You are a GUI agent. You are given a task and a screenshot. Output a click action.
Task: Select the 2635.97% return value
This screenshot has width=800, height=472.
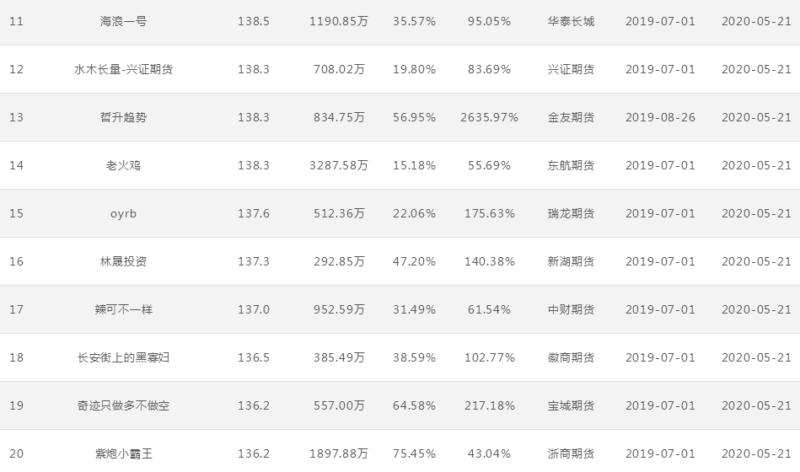[x=489, y=117]
